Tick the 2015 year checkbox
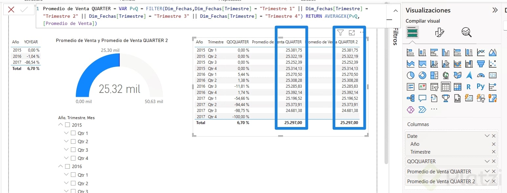This screenshot has width=507, height=193. pyautogui.click(x=67, y=125)
